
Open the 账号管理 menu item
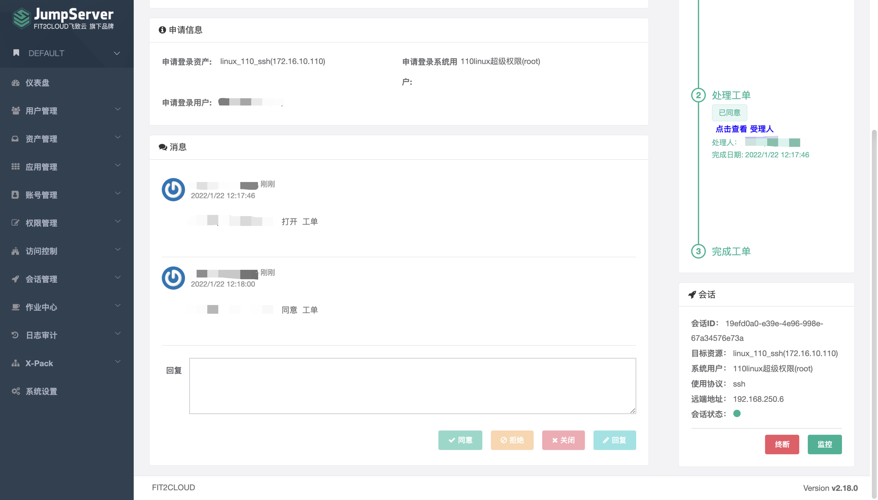point(41,195)
